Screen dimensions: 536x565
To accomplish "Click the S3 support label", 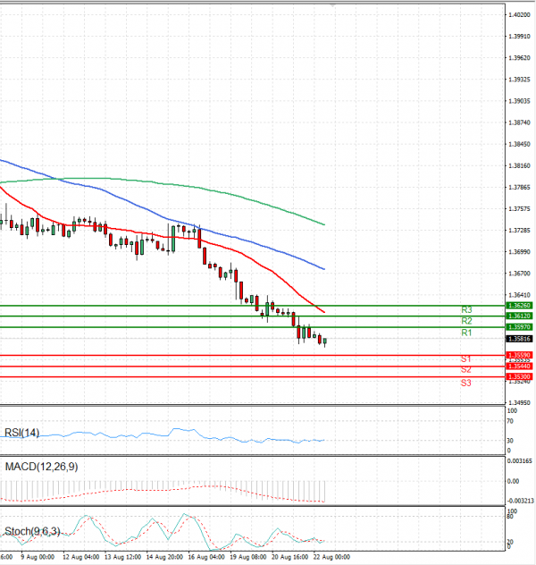I will [x=465, y=383].
